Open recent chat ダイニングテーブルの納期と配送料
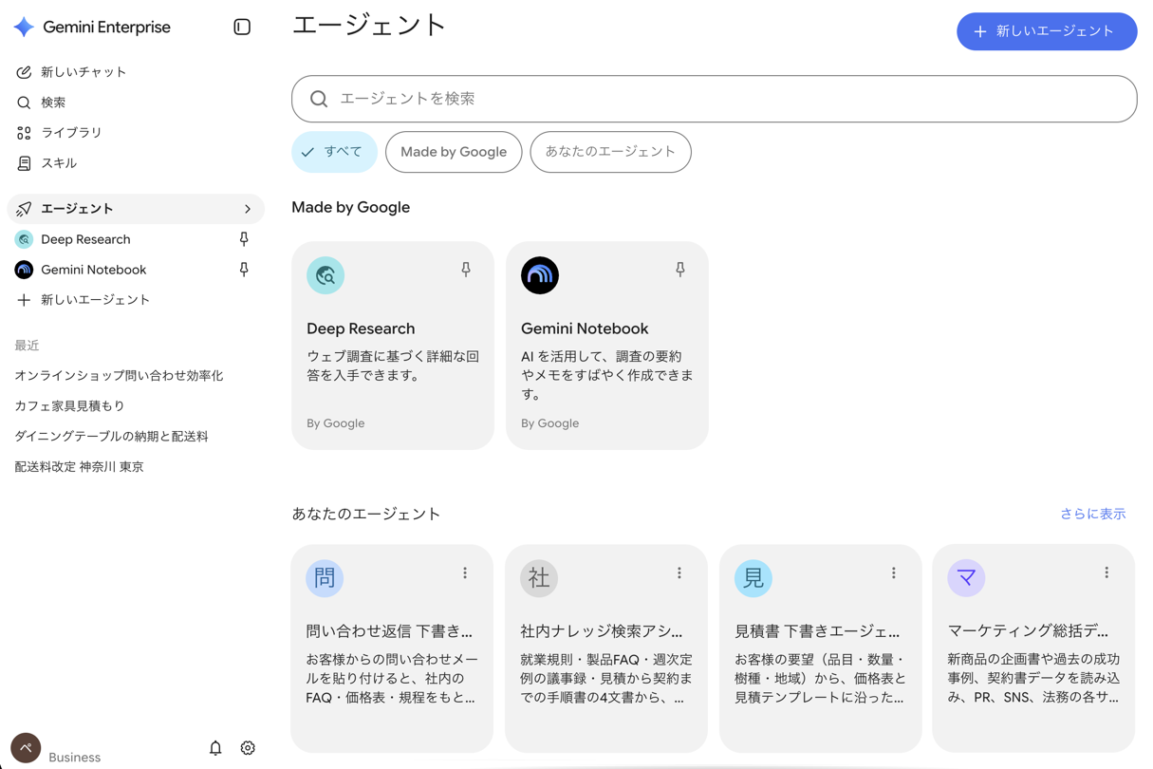This screenshot has width=1153, height=769. pyautogui.click(x=111, y=437)
